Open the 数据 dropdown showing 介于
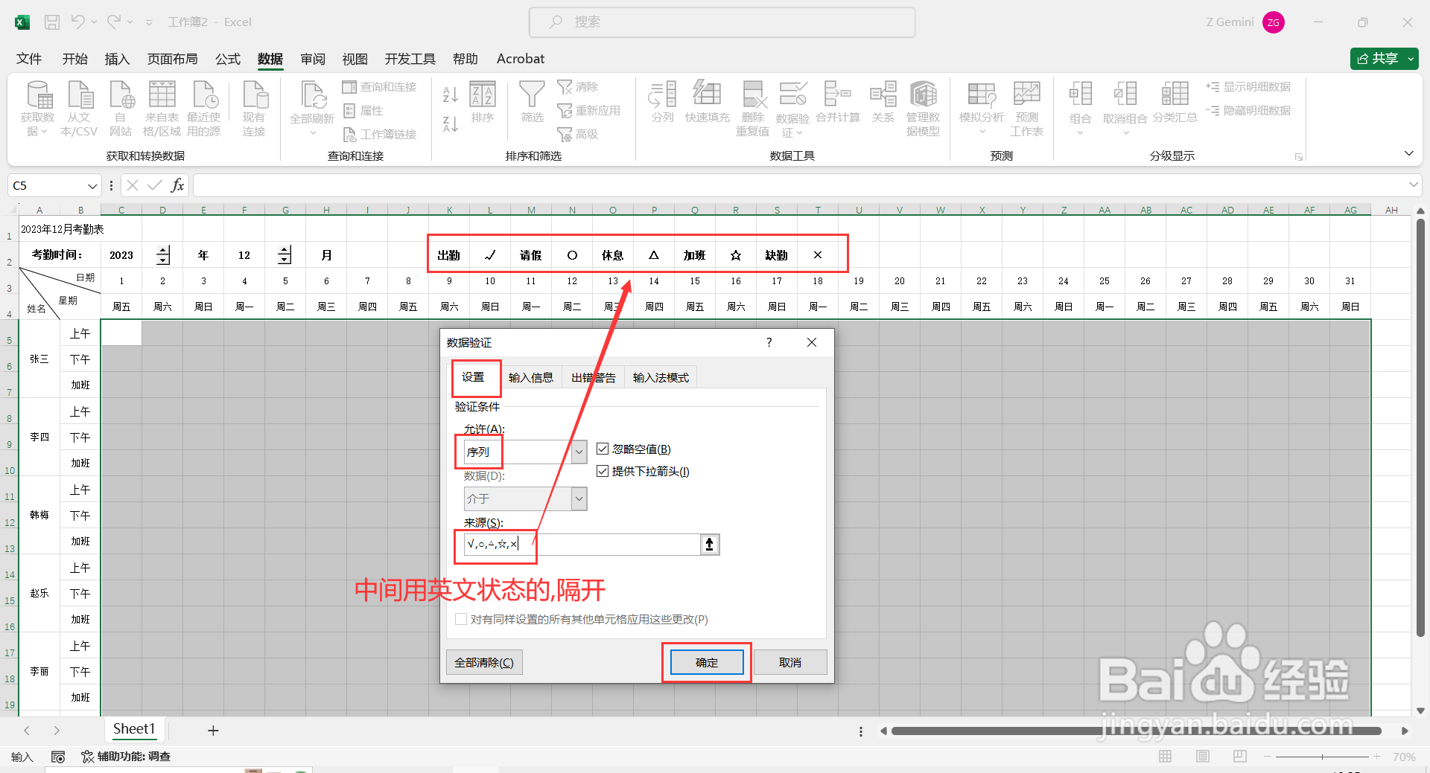This screenshot has width=1430, height=773. point(579,498)
